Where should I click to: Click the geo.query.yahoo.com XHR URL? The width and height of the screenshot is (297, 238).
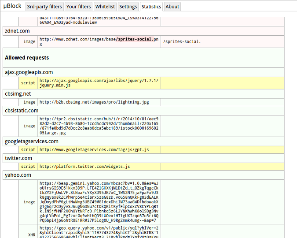[x=99, y=233]
